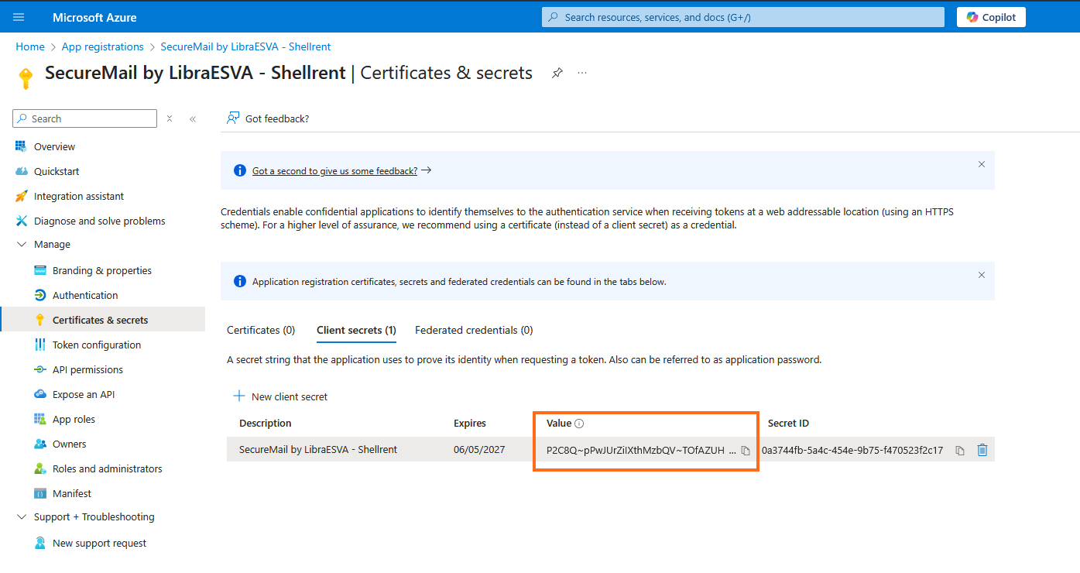Open SecureMail by LibraESVA - Shellrent breadcrumb

pos(245,46)
